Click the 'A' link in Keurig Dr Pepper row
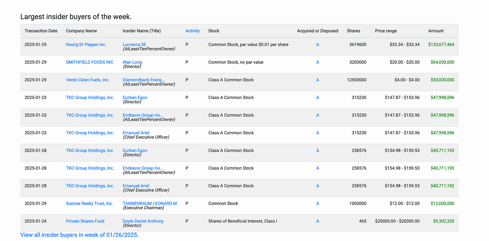This screenshot has width=489, height=241. (318, 45)
